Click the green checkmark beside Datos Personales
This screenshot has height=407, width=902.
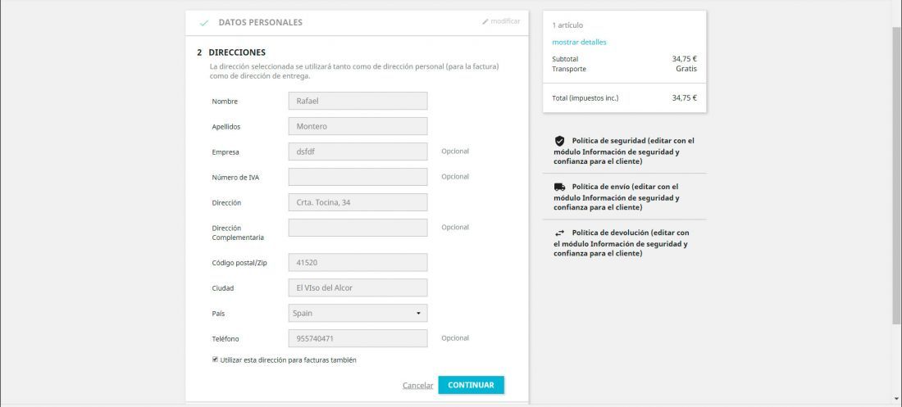click(203, 23)
